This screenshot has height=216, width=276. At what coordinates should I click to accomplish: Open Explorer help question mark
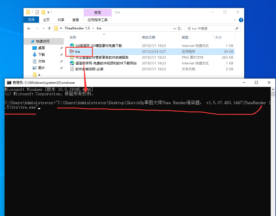click(x=241, y=20)
